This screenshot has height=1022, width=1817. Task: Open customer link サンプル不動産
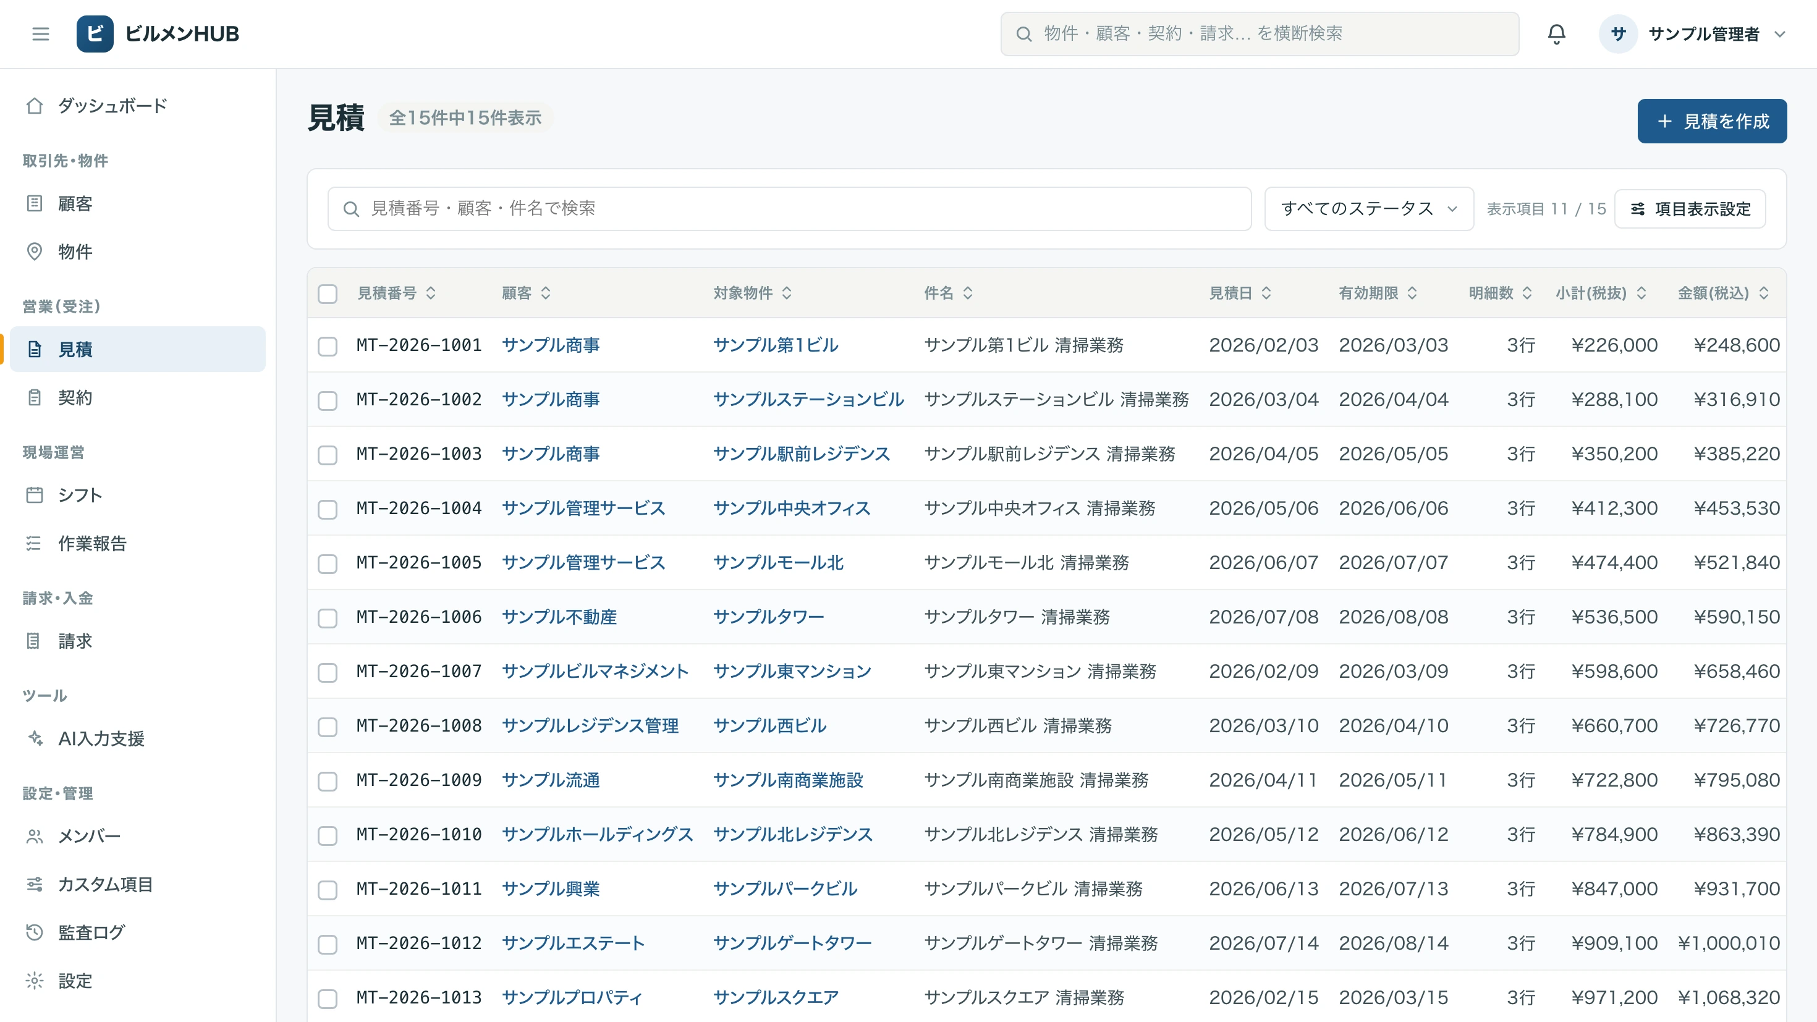click(559, 617)
